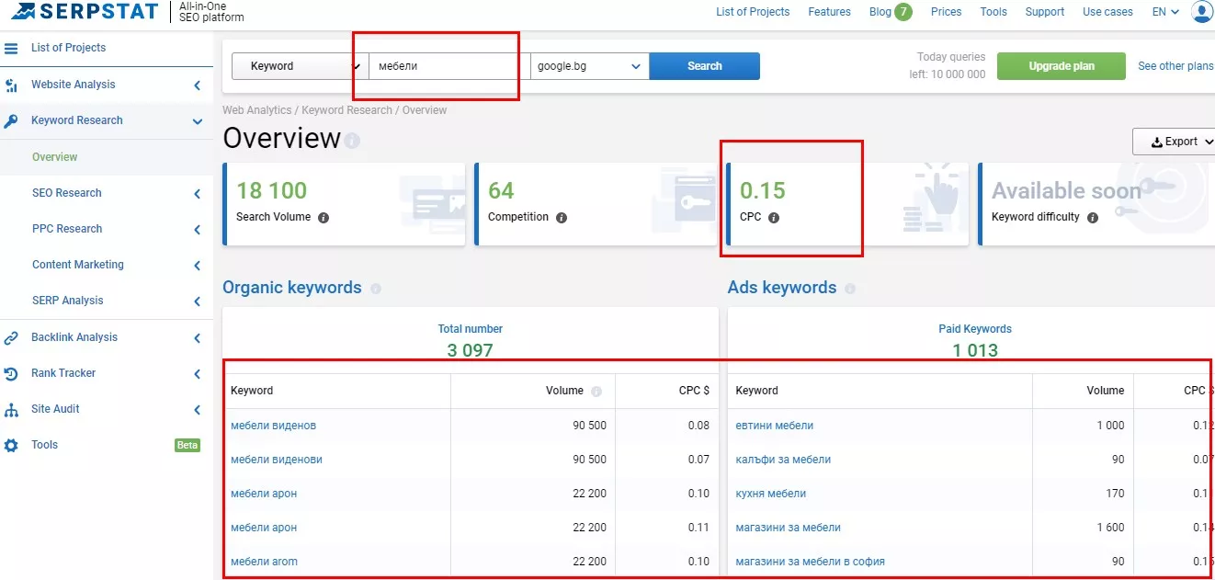Click the Site Audit hierarchy icon

coord(11,409)
